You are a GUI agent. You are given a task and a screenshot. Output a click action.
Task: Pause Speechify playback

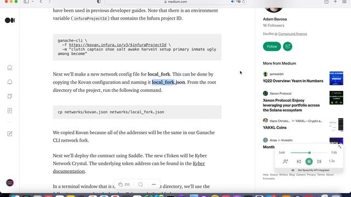click(x=309, y=161)
